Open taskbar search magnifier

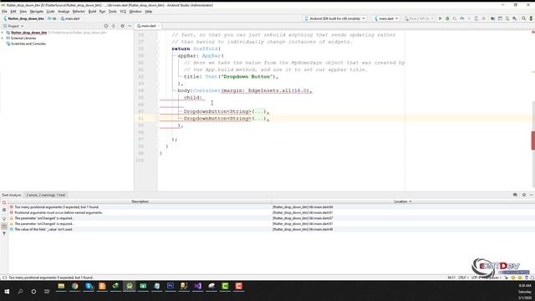point(20,292)
